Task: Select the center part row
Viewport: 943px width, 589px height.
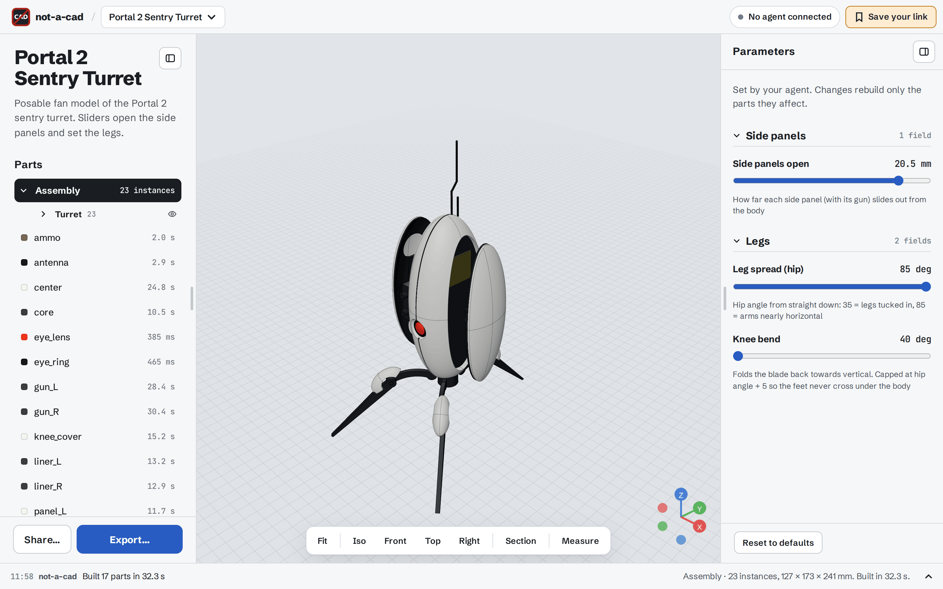Action: (98, 288)
